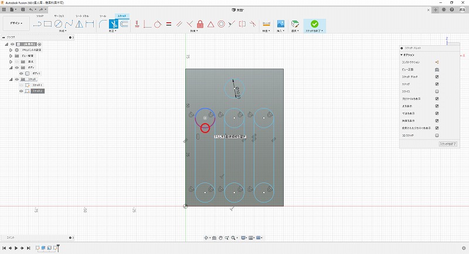Select the Fillet tool
This screenshot has width=469, height=254.
103,24
